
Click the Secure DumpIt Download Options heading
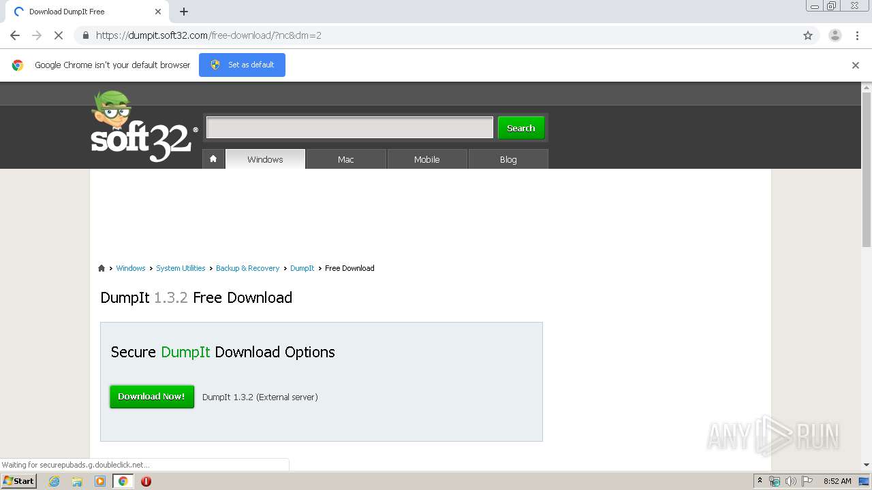coord(223,352)
